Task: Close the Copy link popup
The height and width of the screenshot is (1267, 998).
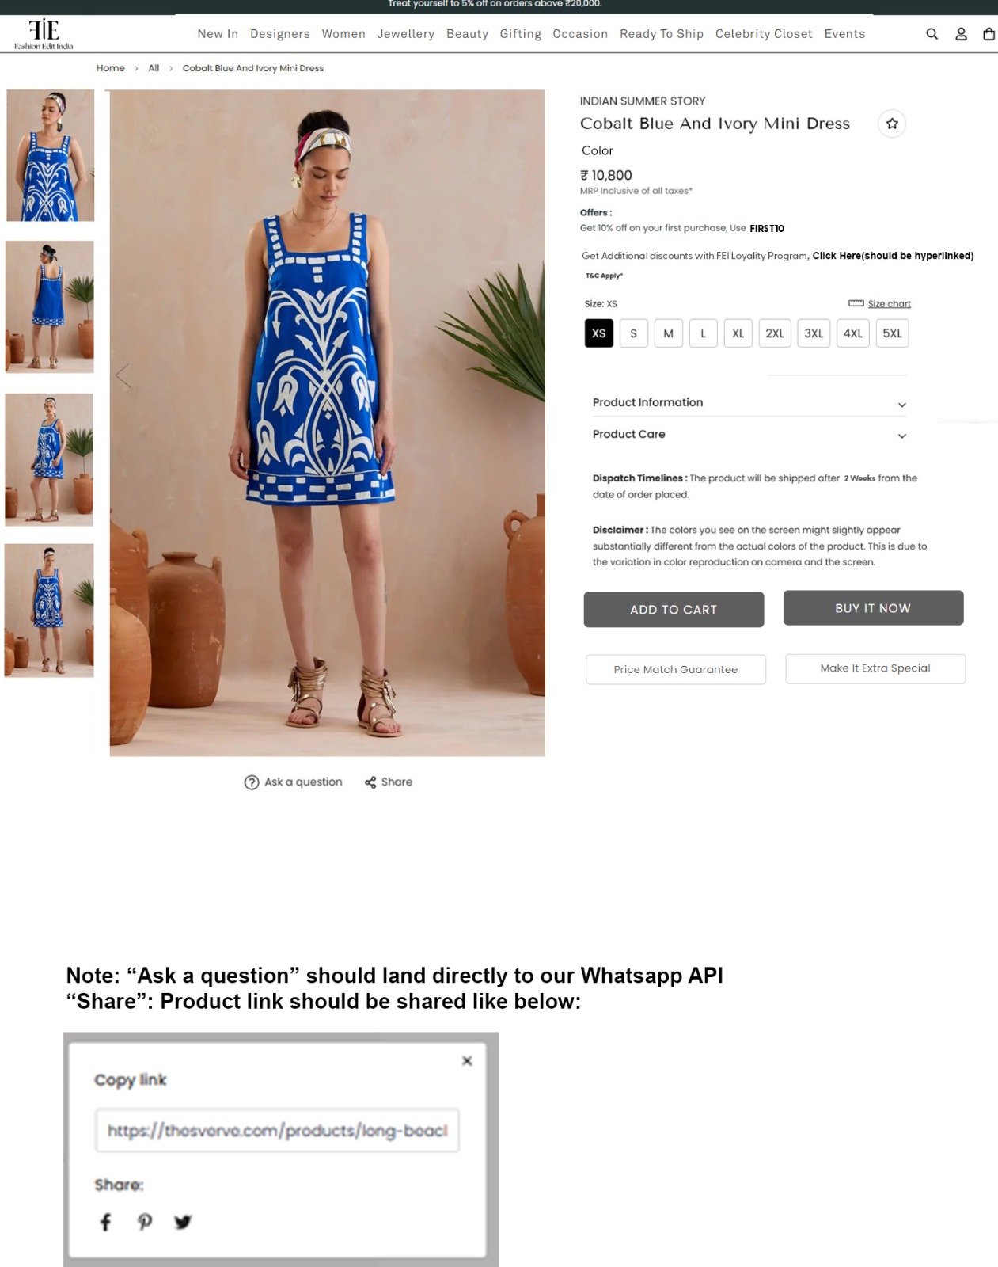Action: pos(467,1060)
